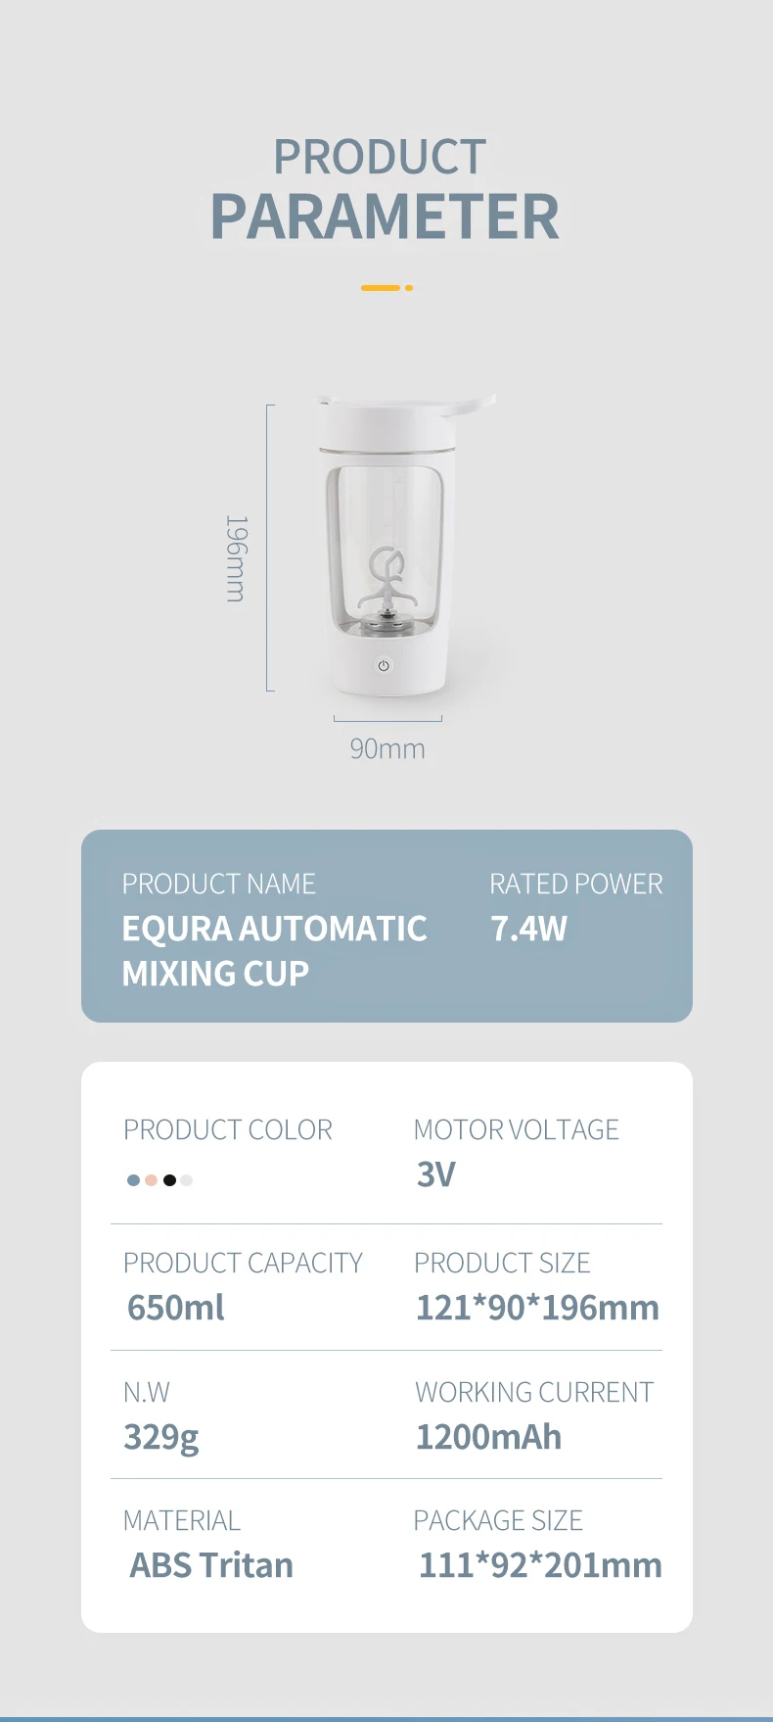The image size is (773, 1722).
Task: Click the 111*92*201mm package size value
Action: click(x=540, y=1565)
